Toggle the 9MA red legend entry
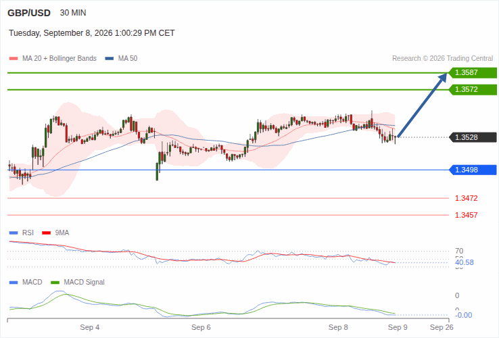The height and width of the screenshot is (338, 499). tap(55, 233)
